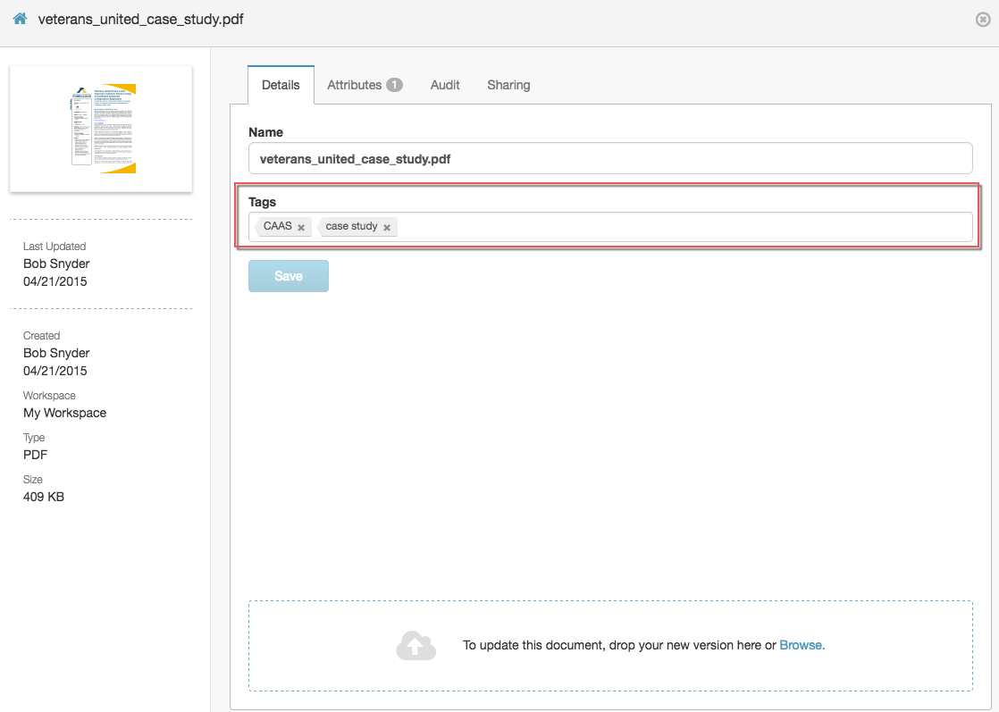Click the Attributes count badge
The image size is (999, 712).
[x=394, y=85]
